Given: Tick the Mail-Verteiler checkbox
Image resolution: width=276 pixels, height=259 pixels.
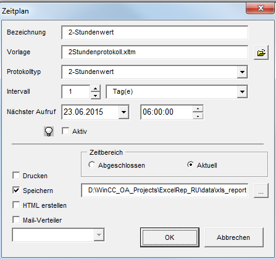Looking at the screenshot, I should coord(16,220).
